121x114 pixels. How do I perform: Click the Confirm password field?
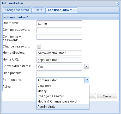[x=59, y=30]
